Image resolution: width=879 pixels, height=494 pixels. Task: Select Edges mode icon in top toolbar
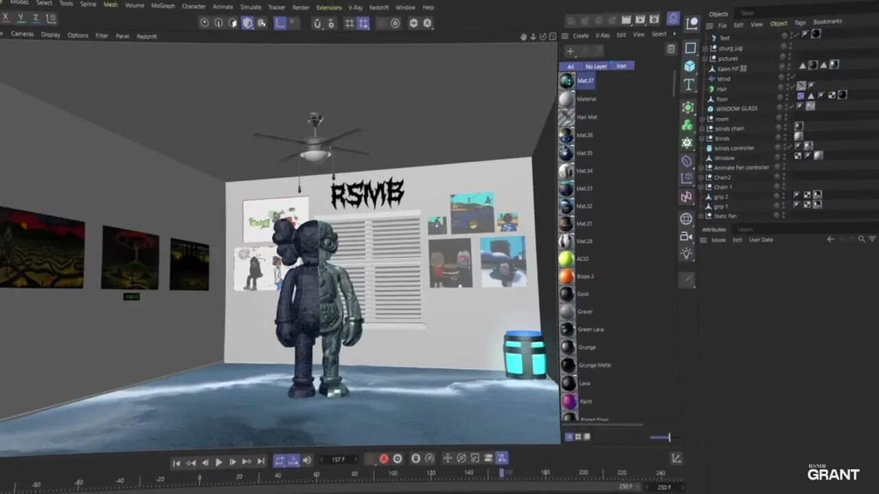pos(218,23)
